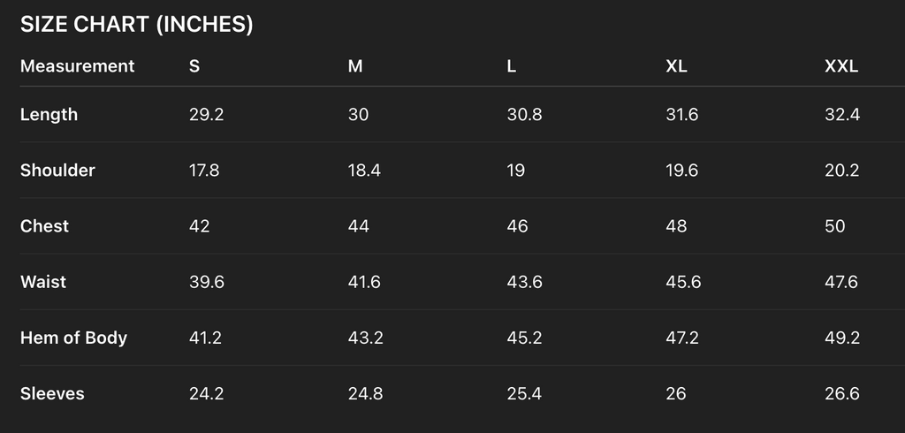Screen dimensions: 905x433
Task: Click the S size column header
Action: 194,66
